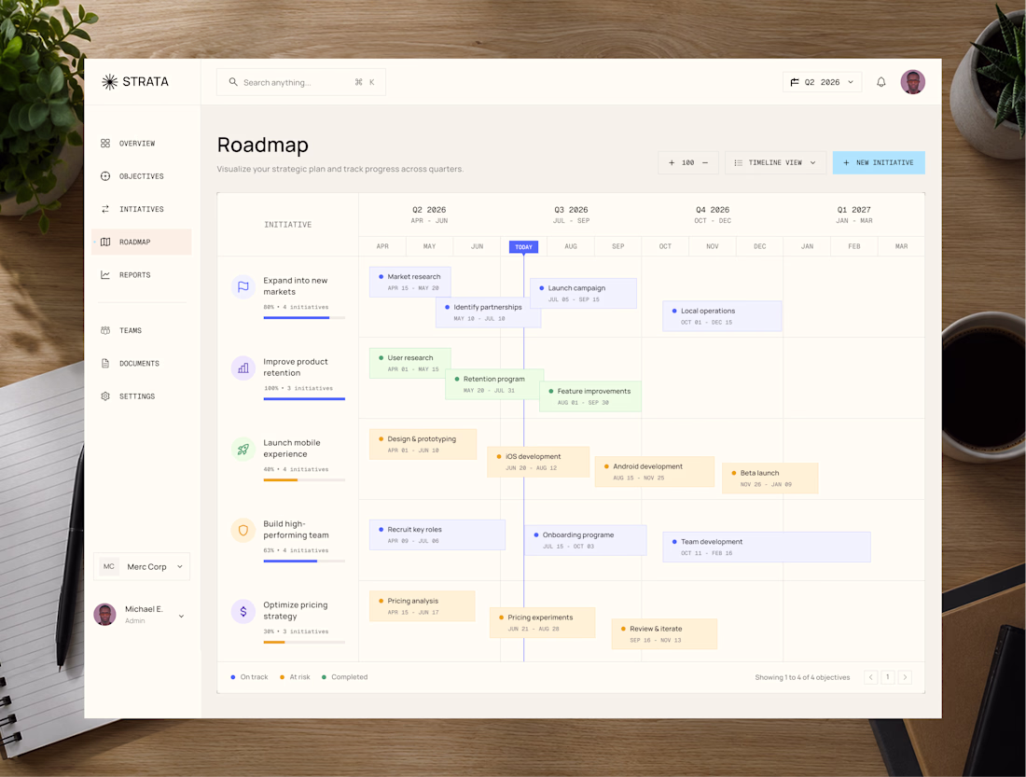The width and height of the screenshot is (1026, 777).
Task: Click the MC company badge
Action: pyautogui.click(x=109, y=566)
